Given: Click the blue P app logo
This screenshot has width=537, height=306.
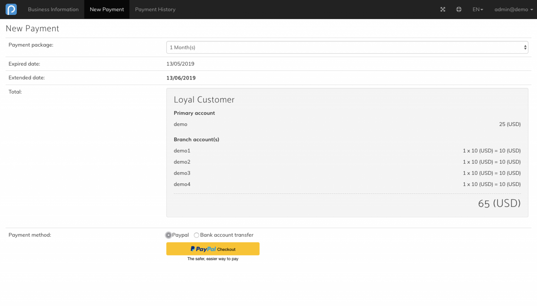Looking at the screenshot, I should pyautogui.click(x=11, y=9).
